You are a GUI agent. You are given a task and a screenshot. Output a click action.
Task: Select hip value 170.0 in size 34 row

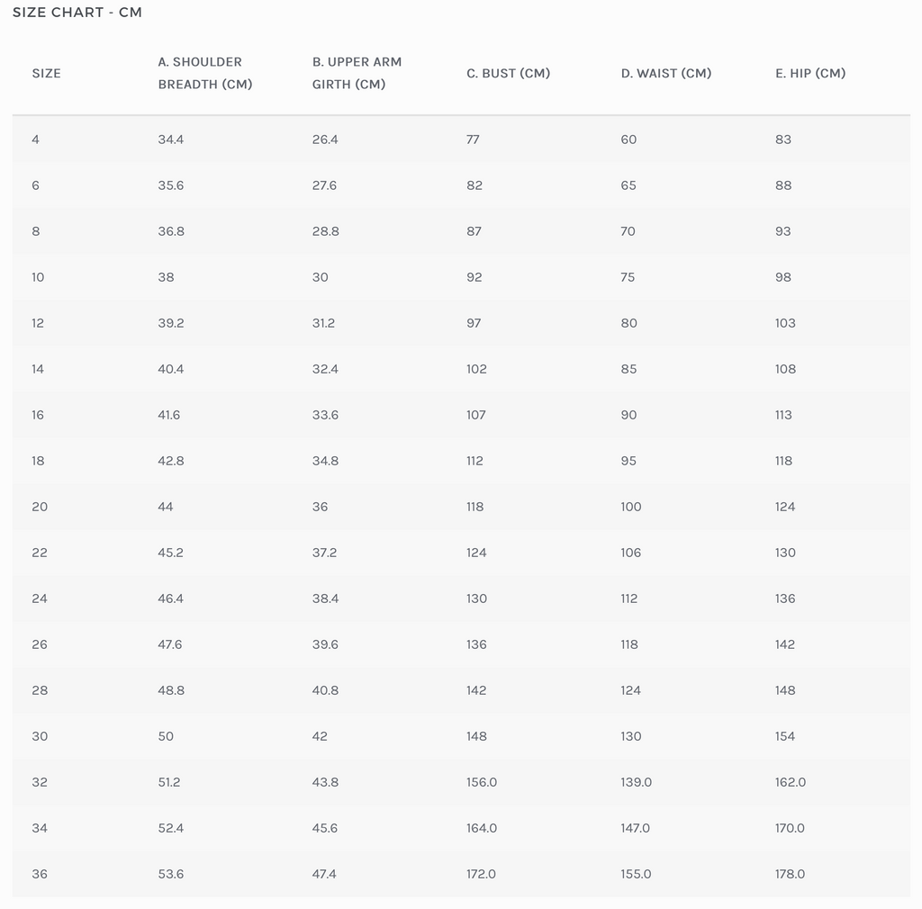click(790, 828)
